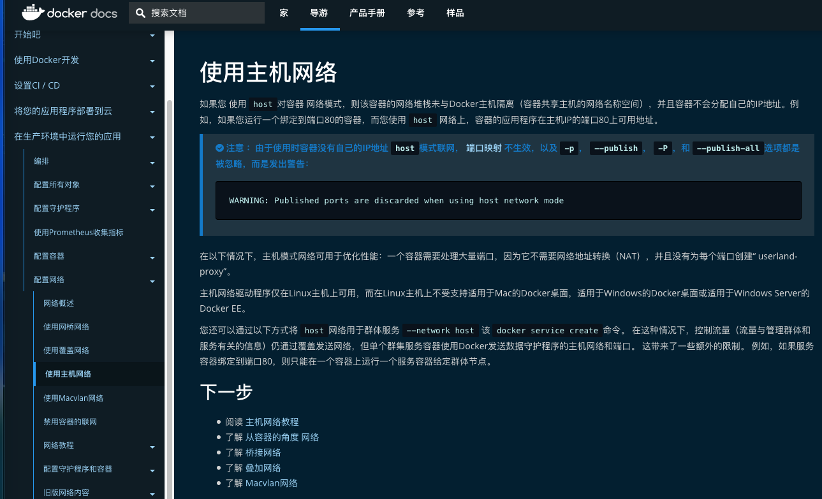Expand the 将您的应用程序部署到云 arrow
822x499 pixels.
(152, 112)
